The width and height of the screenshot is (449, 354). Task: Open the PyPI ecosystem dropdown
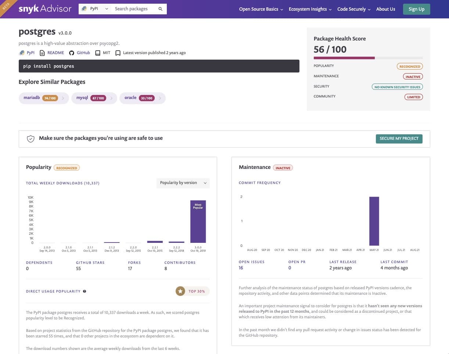[x=95, y=9]
